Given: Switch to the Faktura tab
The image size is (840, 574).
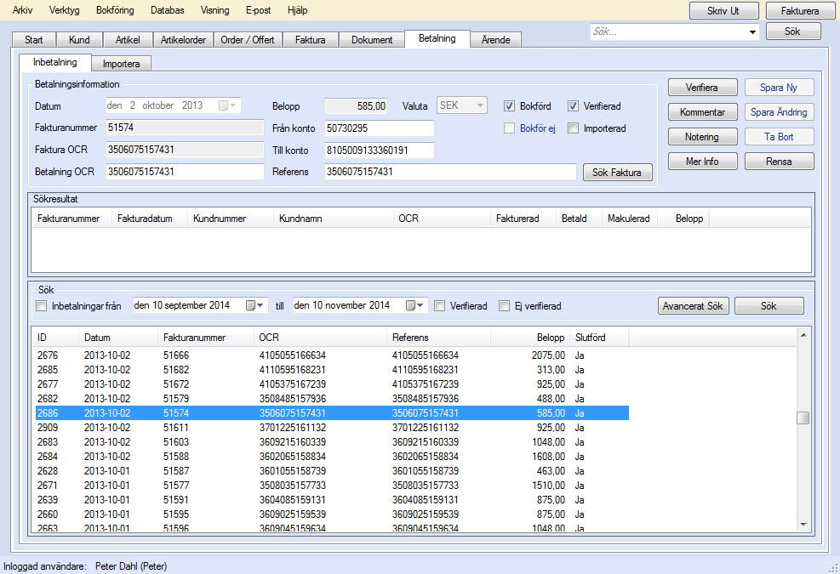Looking at the screenshot, I should [x=310, y=40].
